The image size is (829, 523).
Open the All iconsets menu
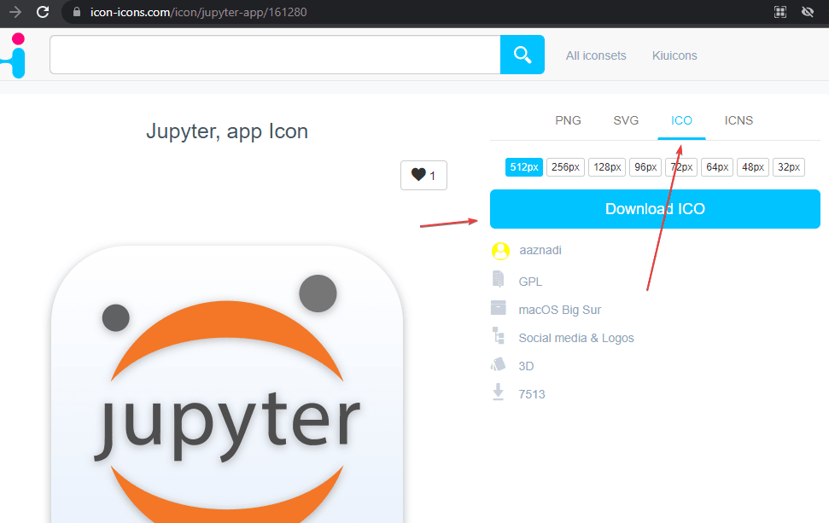595,55
